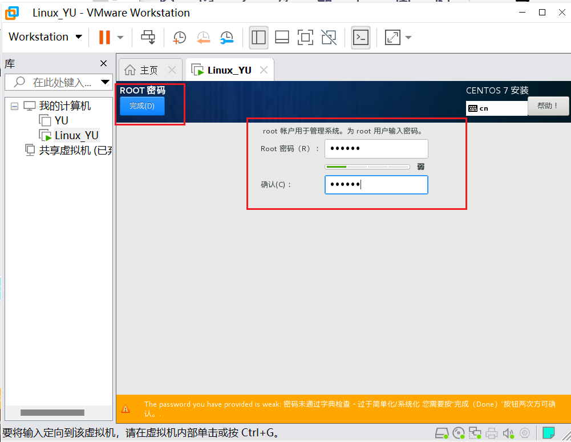Click the warning icon in orange bar

coord(125,409)
